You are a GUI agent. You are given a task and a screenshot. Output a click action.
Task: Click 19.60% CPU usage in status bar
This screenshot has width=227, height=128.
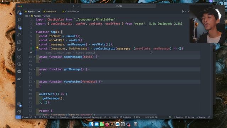(113, 117)
